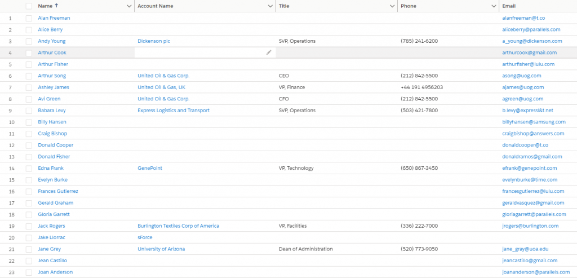The height and width of the screenshot is (278, 577).
Task: Click phone number (785) 241-6200
Action: pos(419,41)
